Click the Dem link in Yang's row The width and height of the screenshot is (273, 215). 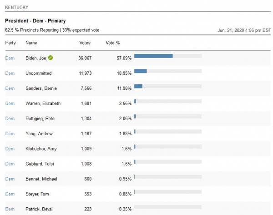[10, 133]
